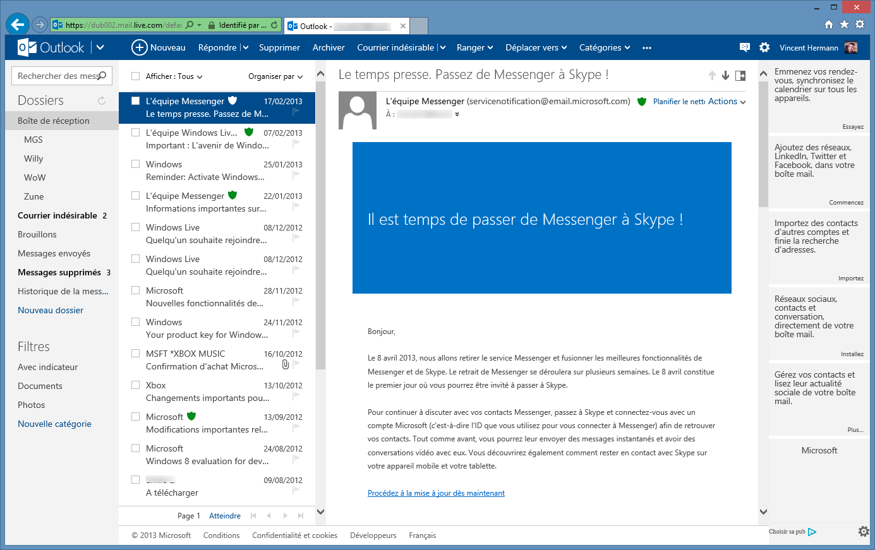Click Archiver in the toolbar

tap(329, 47)
